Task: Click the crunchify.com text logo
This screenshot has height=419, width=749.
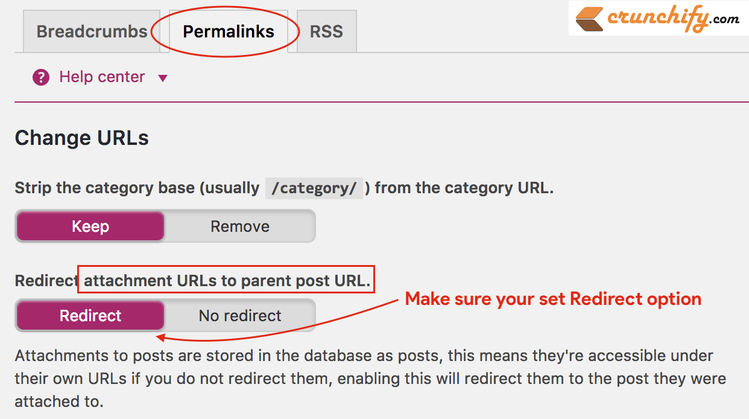Action: click(x=674, y=18)
